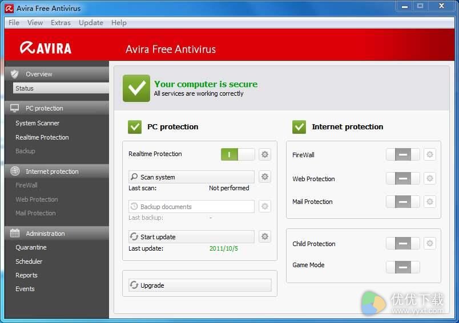Click the 'Not performed' last scan text

click(229, 188)
